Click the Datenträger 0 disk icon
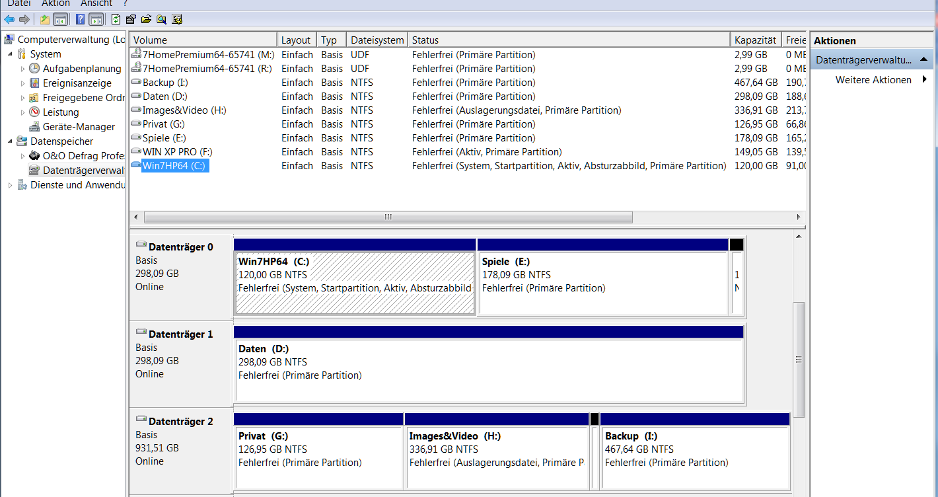Image resolution: width=938 pixels, height=497 pixels. coord(141,246)
